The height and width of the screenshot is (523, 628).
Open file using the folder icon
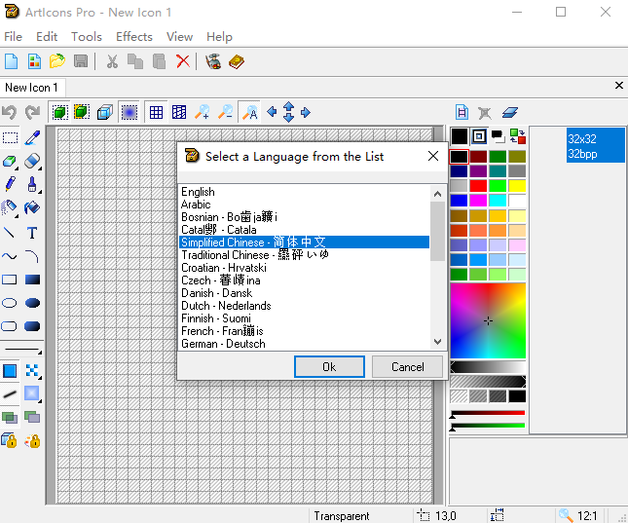[57, 61]
